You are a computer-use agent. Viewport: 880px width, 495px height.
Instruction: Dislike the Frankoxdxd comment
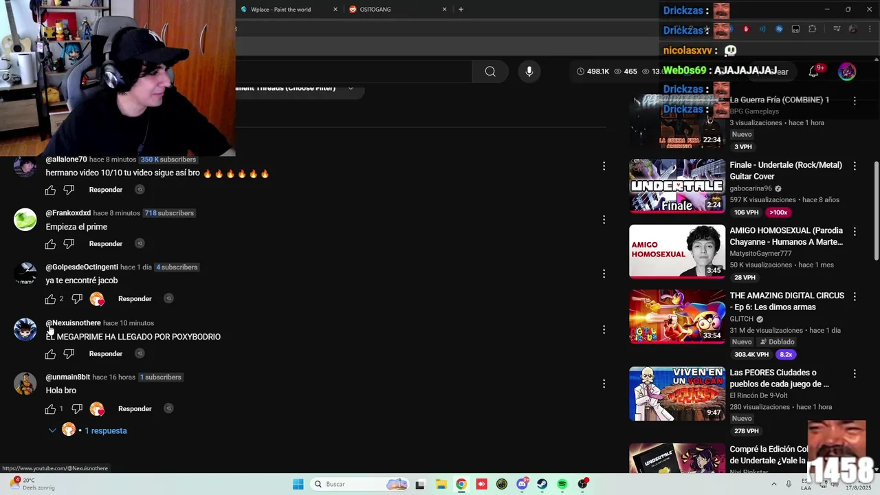pyautogui.click(x=69, y=243)
